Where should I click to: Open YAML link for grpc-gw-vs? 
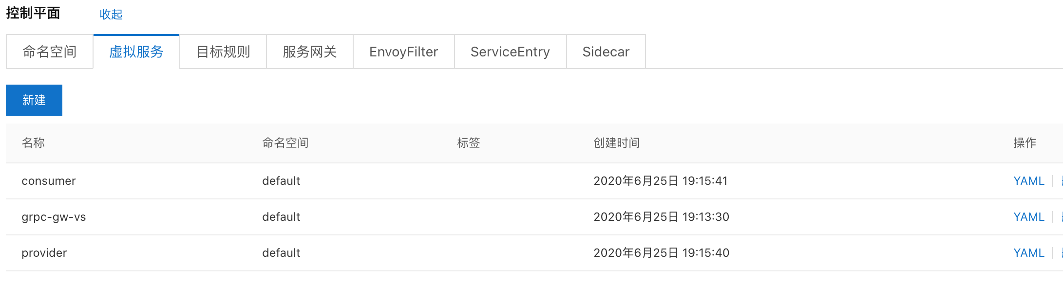tap(1029, 217)
